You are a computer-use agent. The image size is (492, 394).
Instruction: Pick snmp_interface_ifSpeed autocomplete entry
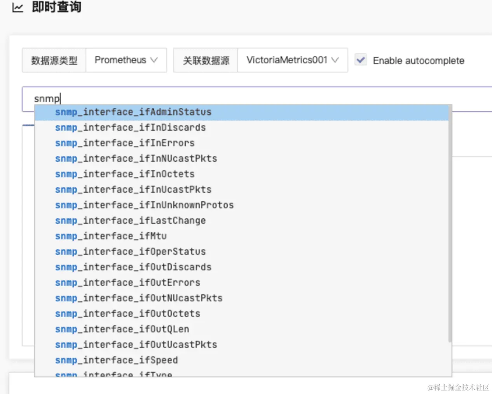coord(241,360)
